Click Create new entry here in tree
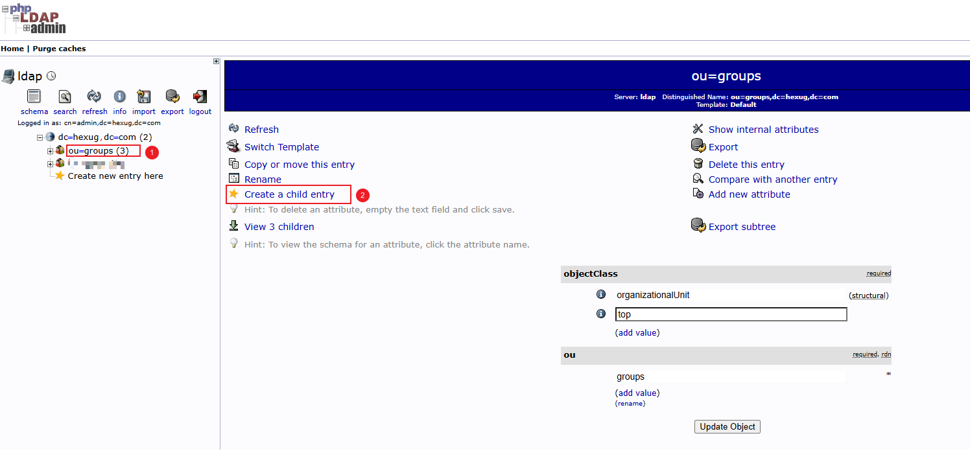Image resolution: width=970 pixels, height=451 pixels. pos(115,176)
